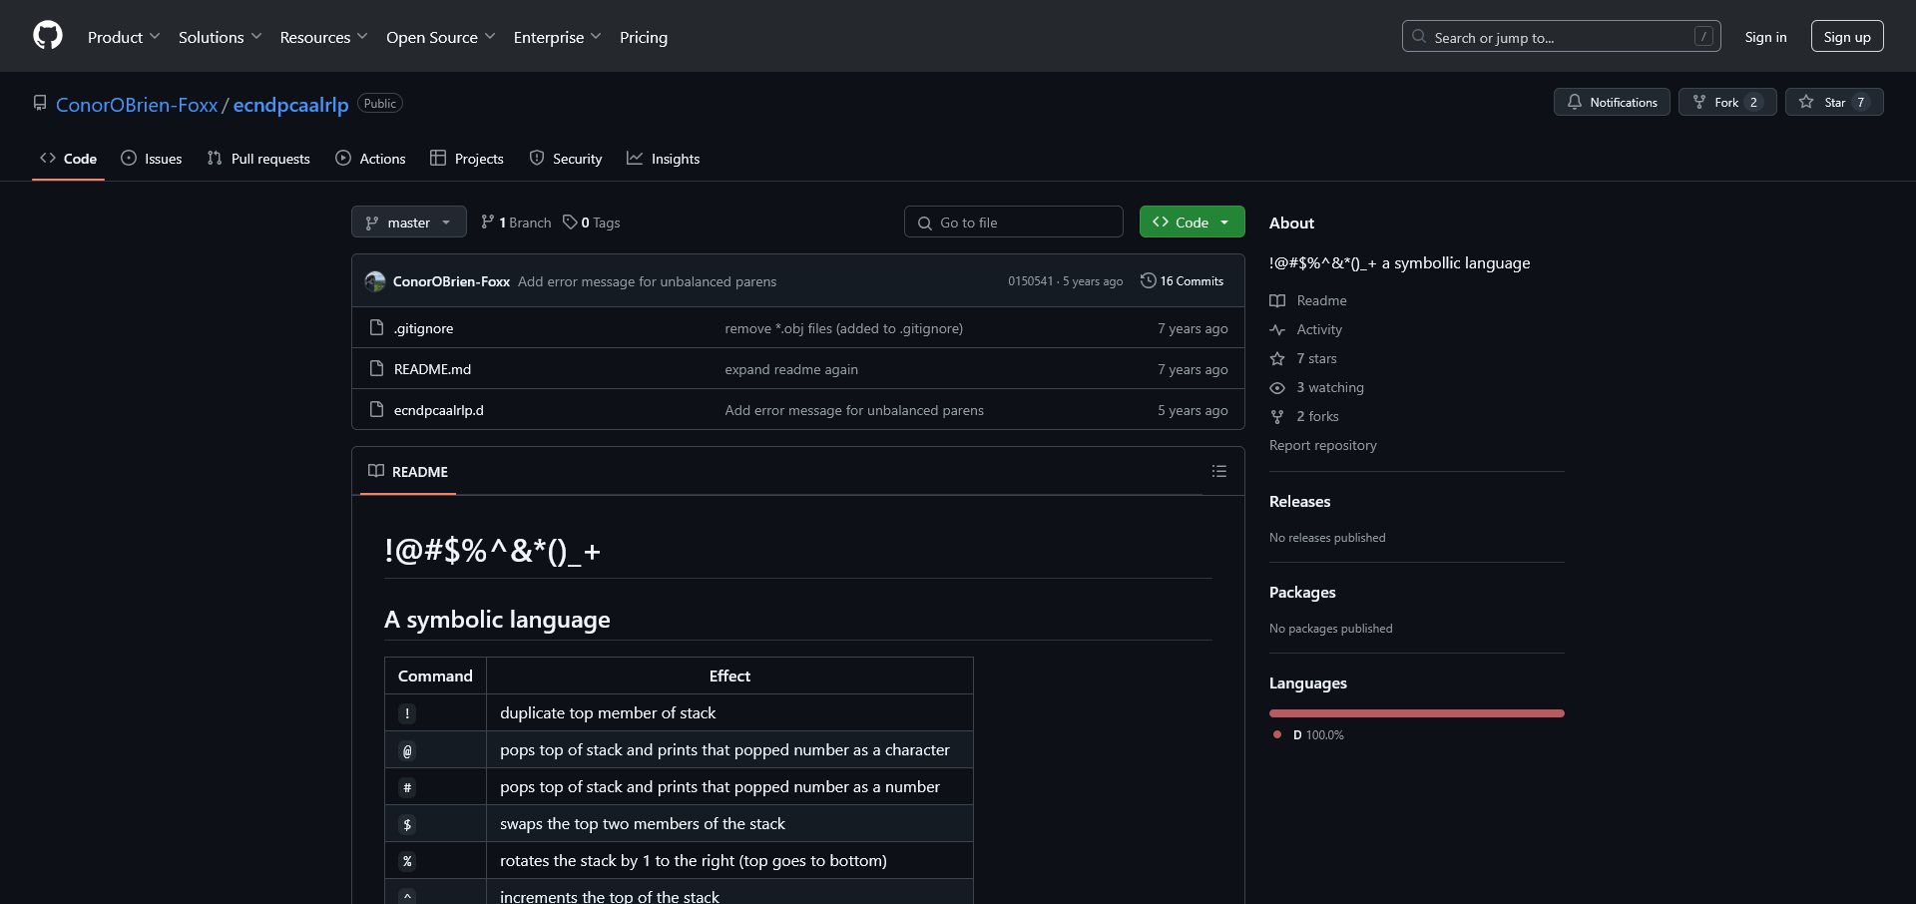Switch to the Projects tab
Image resolution: width=1916 pixels, height=904 pixels.
click(467, 159)
